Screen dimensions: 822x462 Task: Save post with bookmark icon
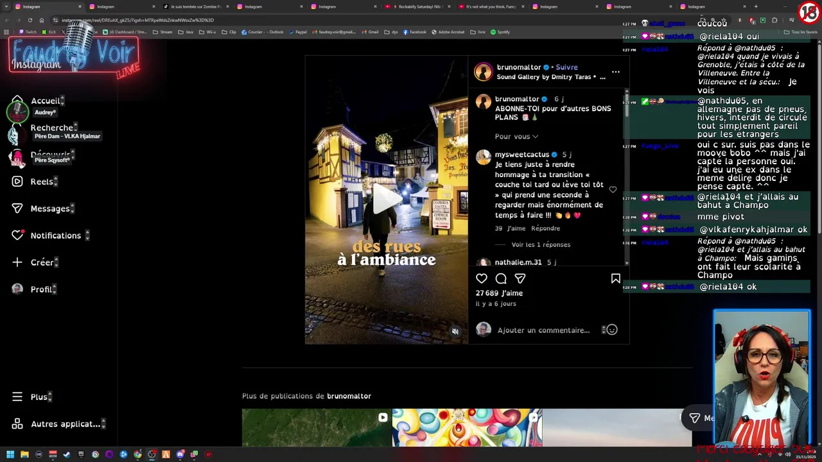pos(616,278)
